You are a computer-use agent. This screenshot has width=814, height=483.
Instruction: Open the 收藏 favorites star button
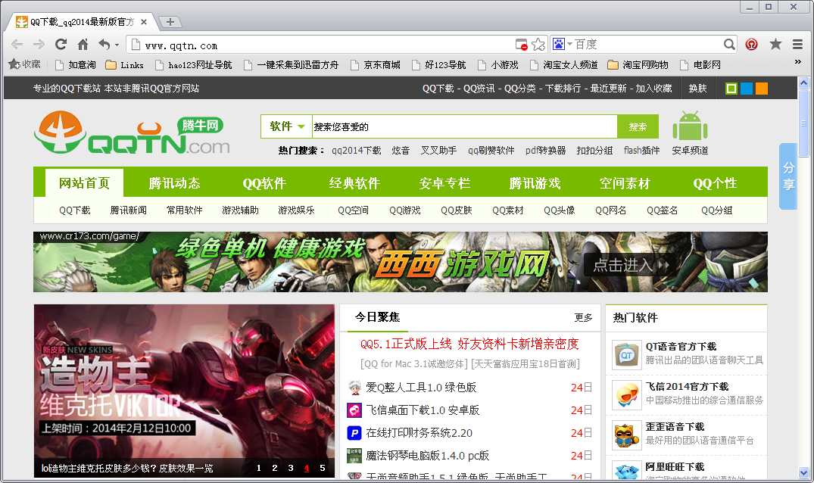(x=24, y=64)
